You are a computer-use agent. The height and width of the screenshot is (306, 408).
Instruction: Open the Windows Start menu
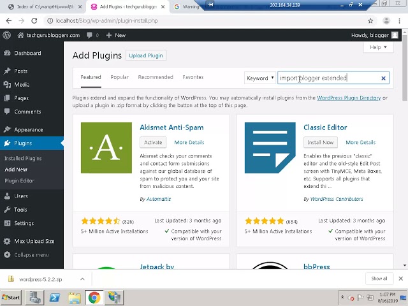(11, 298)
